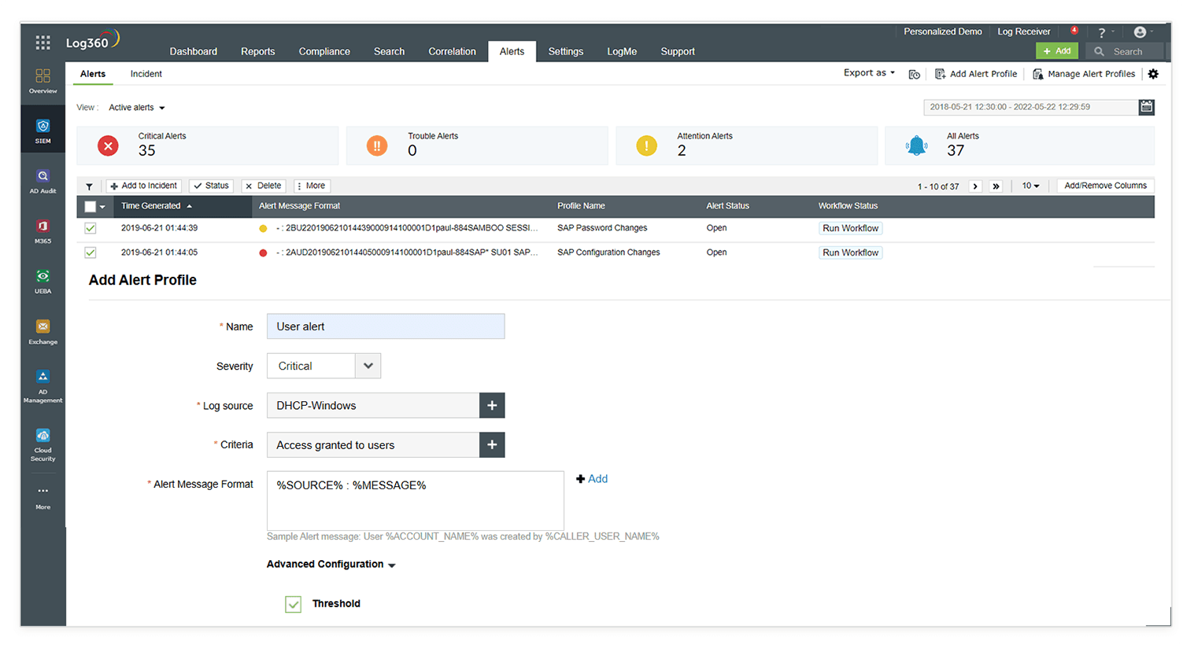The width and height of the screenshot is (1183, 645).
Task: Click the alert filter funnel icon
Action: (x=89, y=186)
